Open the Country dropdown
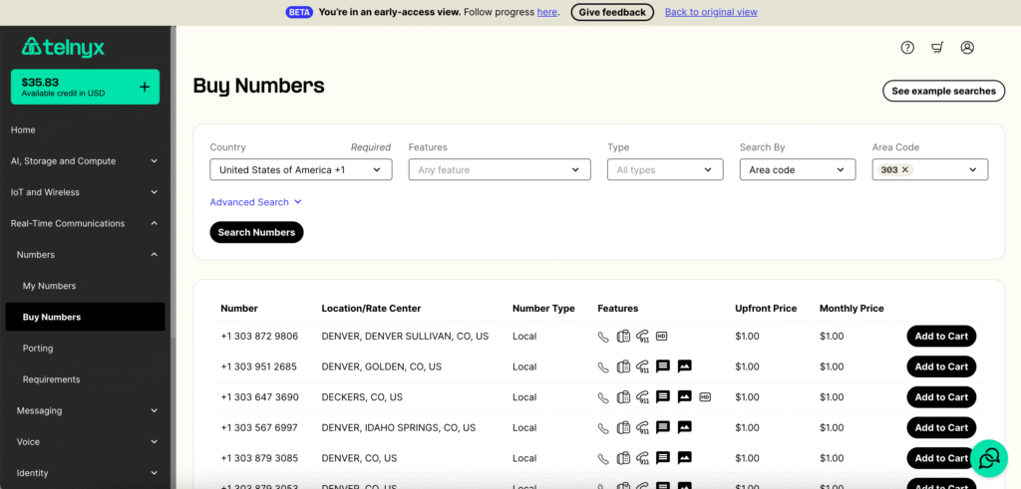This screenshot has width=1021, height=489. (300, 170)
